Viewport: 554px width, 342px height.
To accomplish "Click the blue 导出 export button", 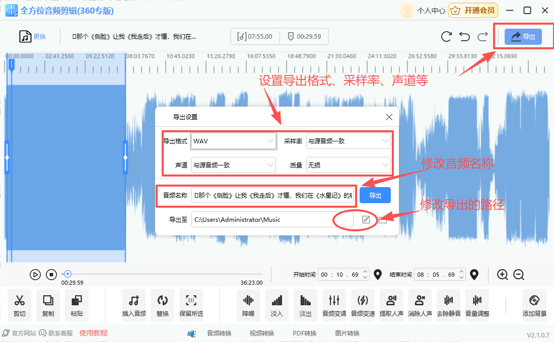I will click(x=375, y=195).
